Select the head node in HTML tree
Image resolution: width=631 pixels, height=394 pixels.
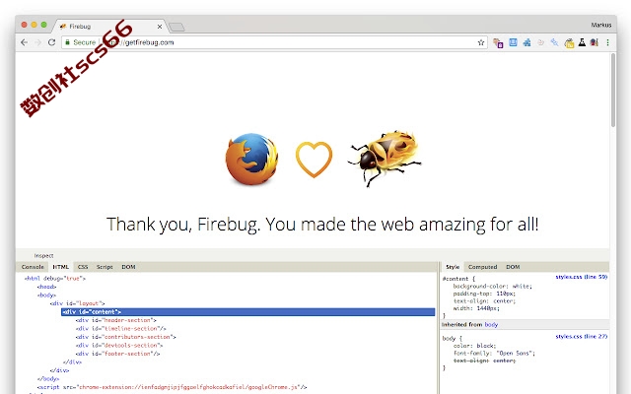[46, 287]
